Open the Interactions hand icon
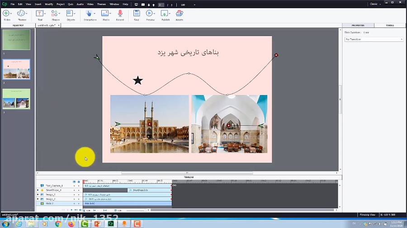This screenshot has width=407, height=228. click(x=89, y=13)
